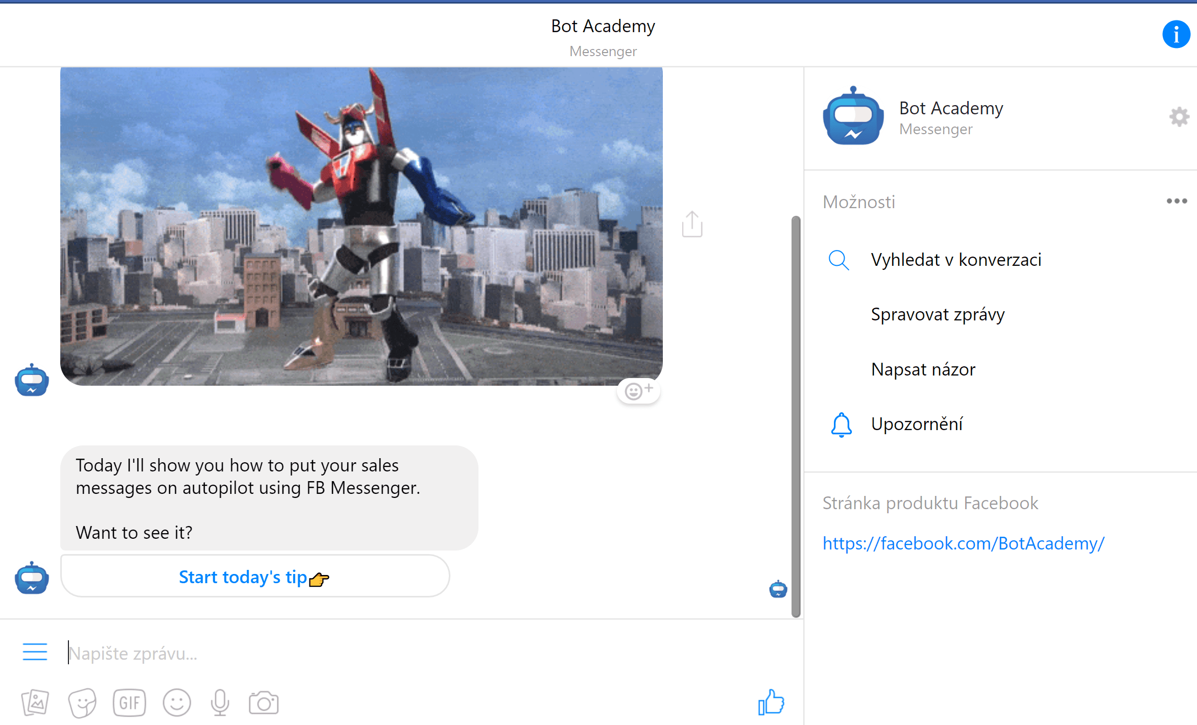Open the facebook.com/BotAcademy link

coord(963,543)
